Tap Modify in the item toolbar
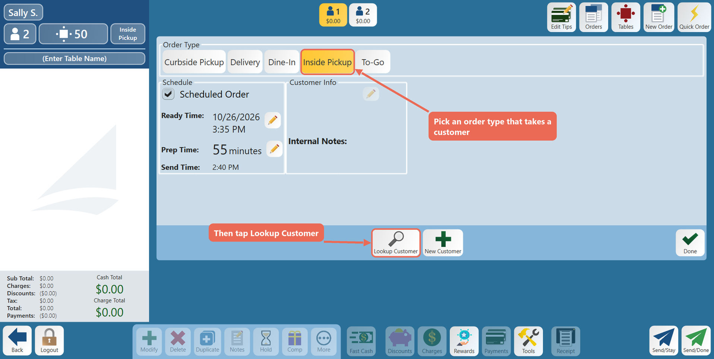Image resolution: width=714 pixels, height=359 pixels. [149, 341]
